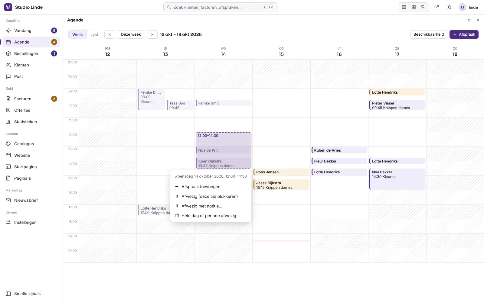Open Nieuwsbrief marketing page
484x302 pixels.
click(x=31, y=200)
